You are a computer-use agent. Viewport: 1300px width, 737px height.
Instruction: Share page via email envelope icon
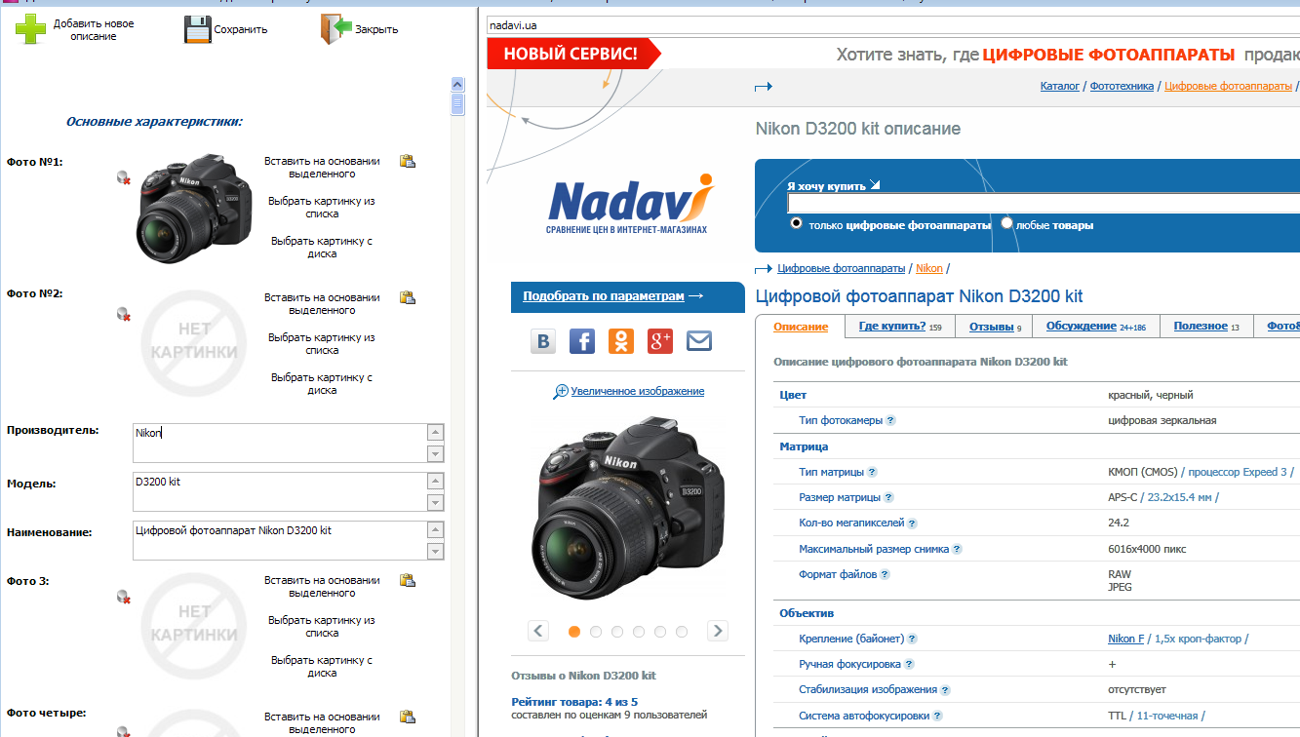coord(699,341)
